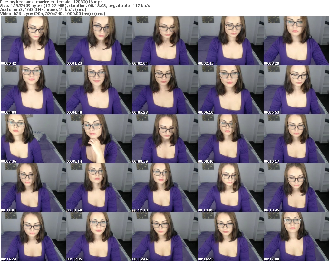This screenshot has height=261, width=330.
Task: Select the thumbnail timestamped 00:04:08
Action: point(34,90)
